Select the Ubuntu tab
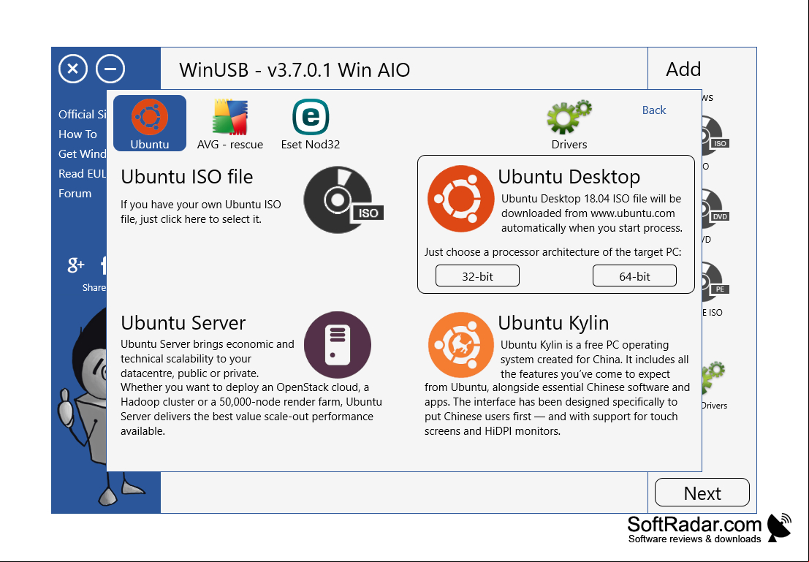Image resolution: width=809 pixels, height=562 pixels. click(150, 123)
